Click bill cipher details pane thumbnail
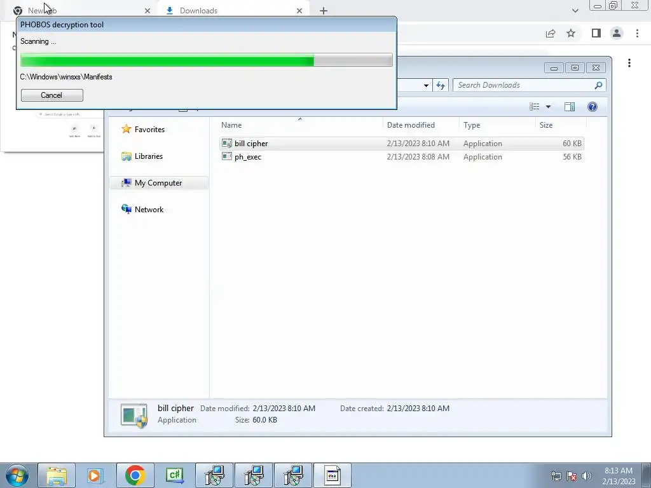This screenshot has width=651, height=488. [x=134, y=415]
